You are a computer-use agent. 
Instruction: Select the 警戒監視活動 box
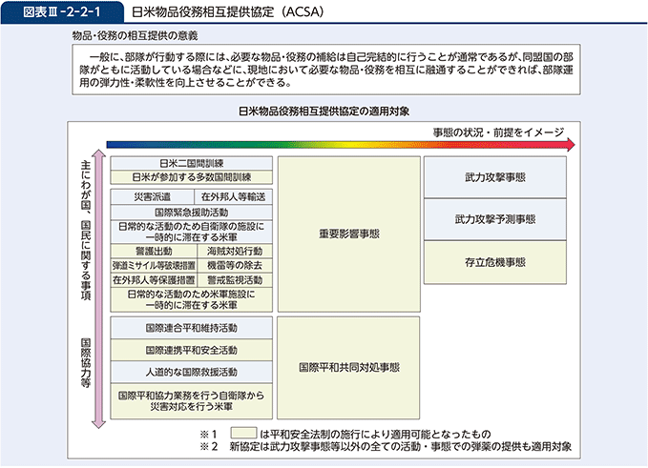(235, 280)
